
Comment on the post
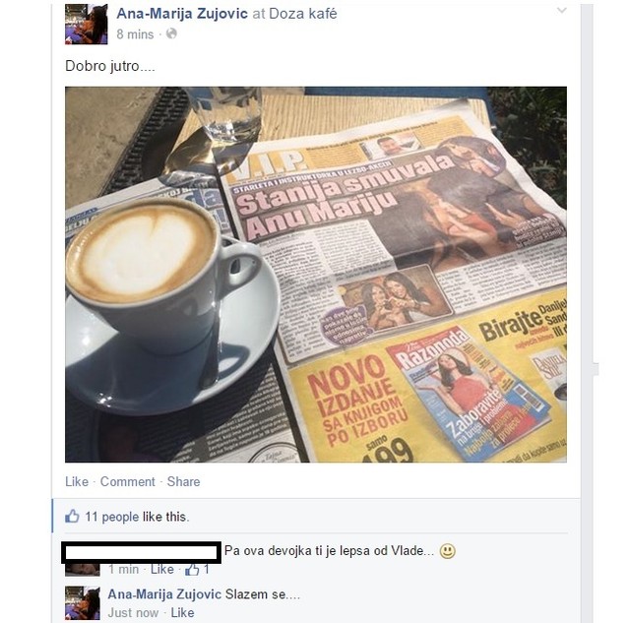[x=127, y=481]
